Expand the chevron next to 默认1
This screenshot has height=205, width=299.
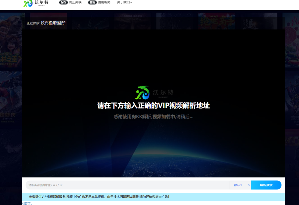coord(249,185)
